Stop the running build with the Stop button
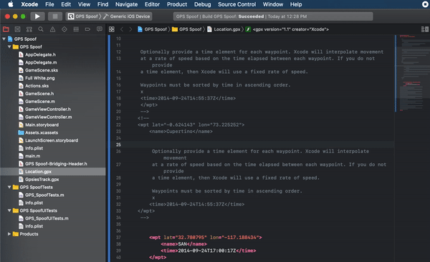Image resolution: width=430 pixels, height=262 pixels. (55, 16)
